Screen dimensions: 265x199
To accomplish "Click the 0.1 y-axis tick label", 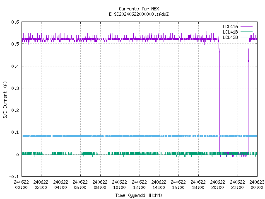I will point(15,132).
